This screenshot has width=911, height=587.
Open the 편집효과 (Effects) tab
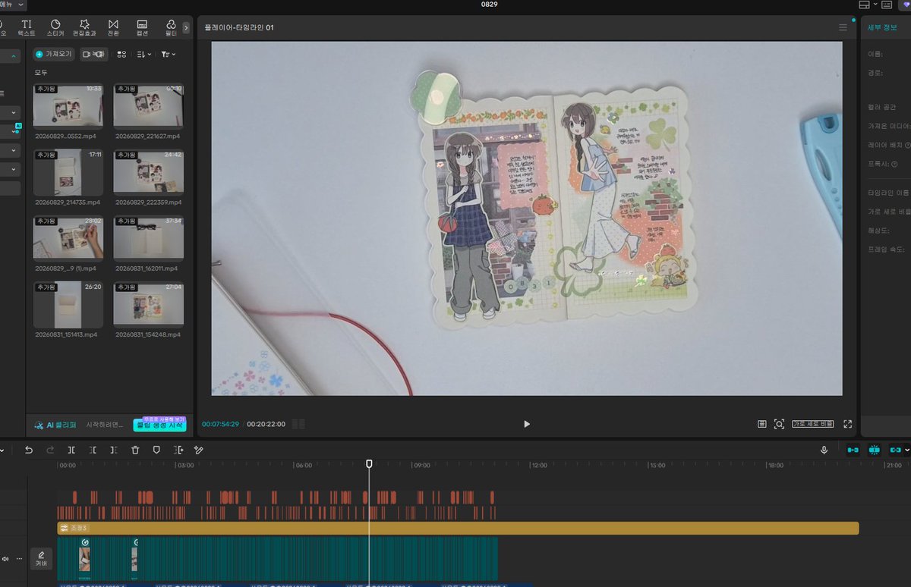(84, 28)
